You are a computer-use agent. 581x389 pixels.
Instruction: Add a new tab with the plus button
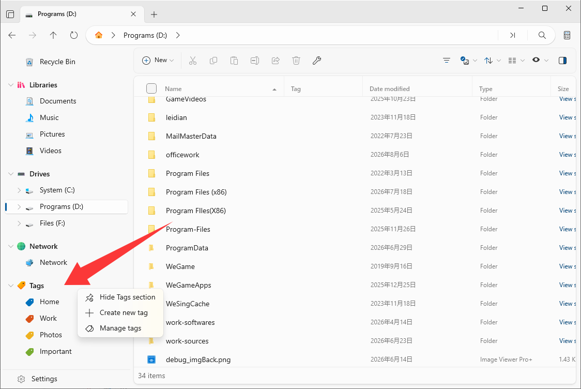154,14
